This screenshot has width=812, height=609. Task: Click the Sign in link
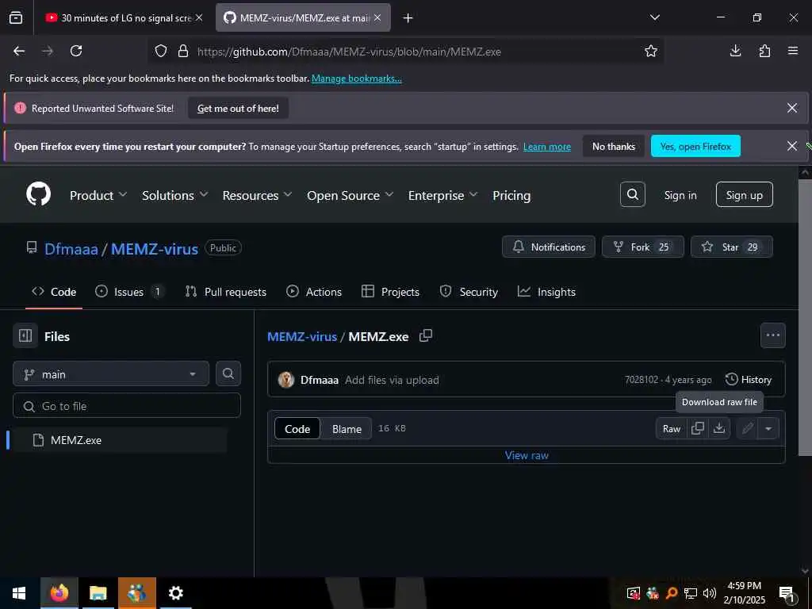pyautogui.click(x=680, y=195)
